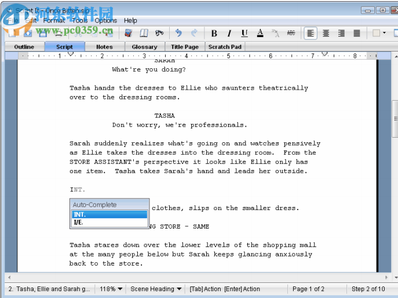
Task: Switch to the Glossary tab
Action: click(144, 47)
